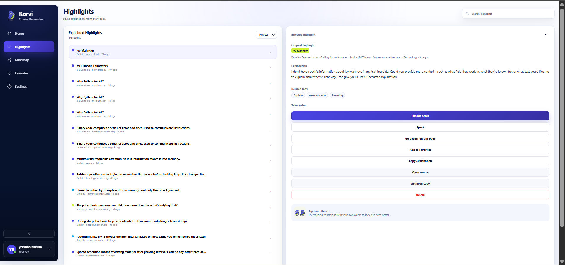Click the Korvi bird logo
Image resolution: width=565 pixels, height=265 pixels.
11,16
